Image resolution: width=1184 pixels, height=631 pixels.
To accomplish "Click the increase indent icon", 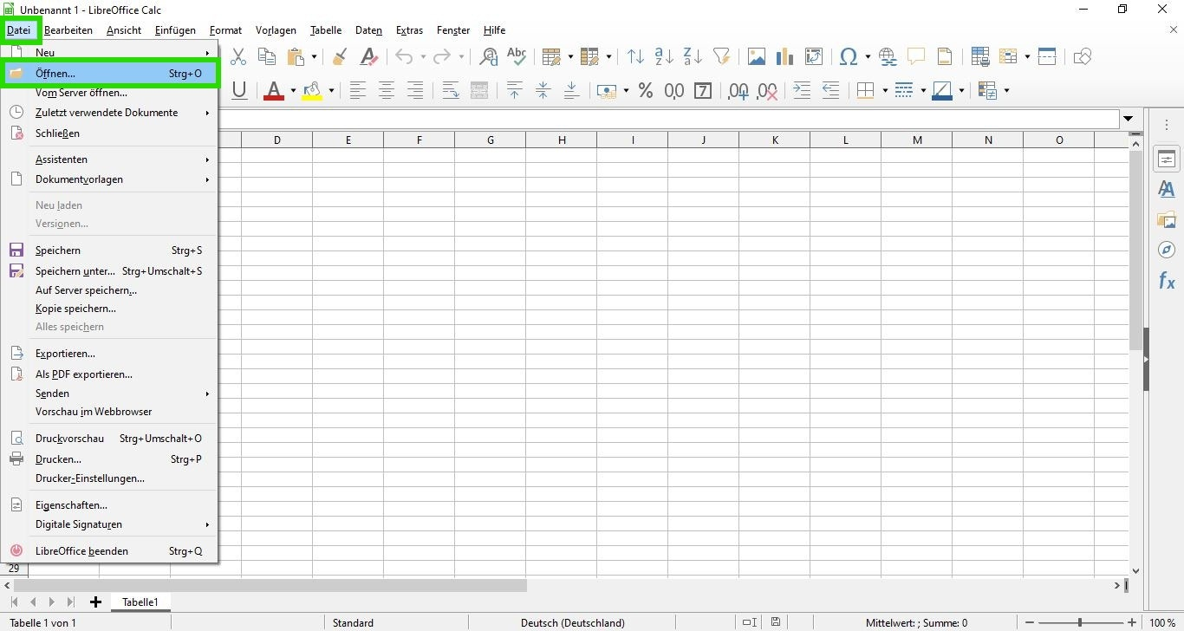I will click(803, 90).
